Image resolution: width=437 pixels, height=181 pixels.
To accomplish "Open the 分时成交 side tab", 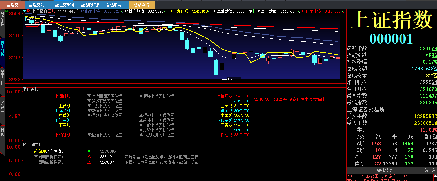I will [x=3, y=107].
